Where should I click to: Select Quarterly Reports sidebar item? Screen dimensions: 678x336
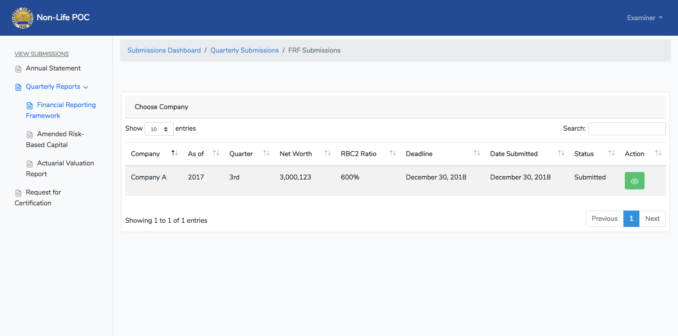pyautogui.click(x=53, y=86)
